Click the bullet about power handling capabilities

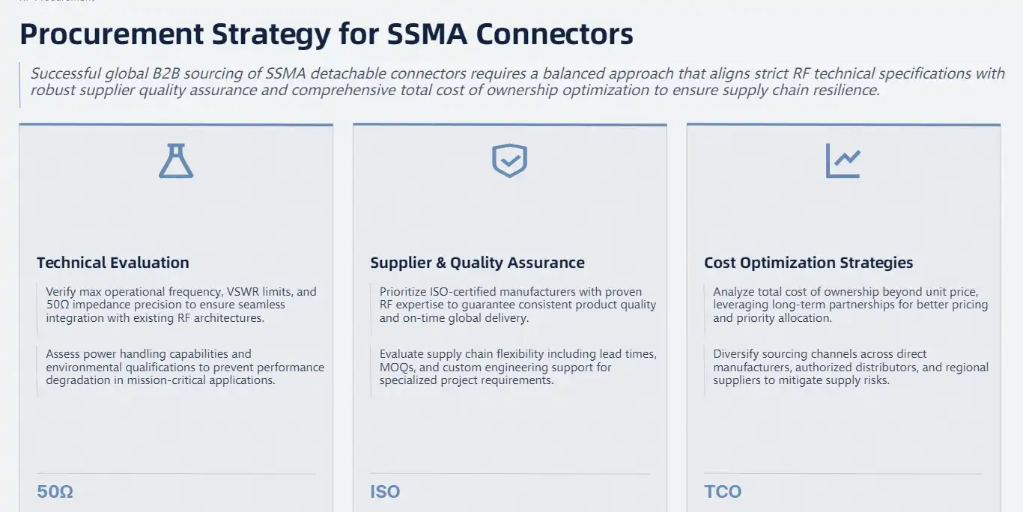point(185,367)
